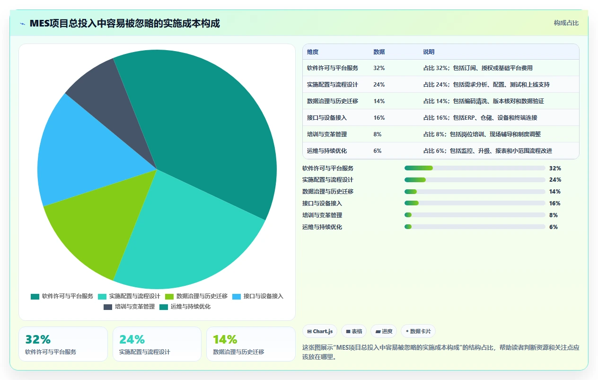Select table cell 数据治理与历史迁移
Screen dimensions: 598x380
(x=333, y=101)
